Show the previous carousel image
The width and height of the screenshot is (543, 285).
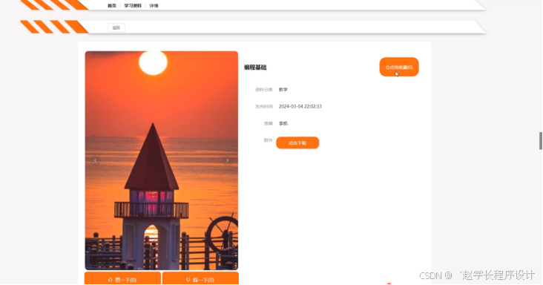point(95,160)
